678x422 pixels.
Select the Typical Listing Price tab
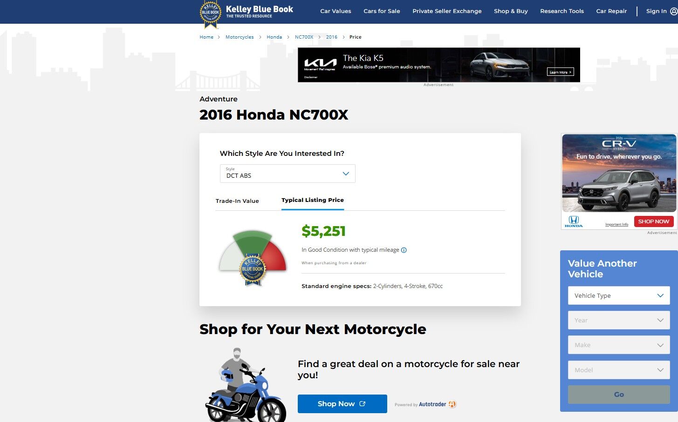[313, 200]
